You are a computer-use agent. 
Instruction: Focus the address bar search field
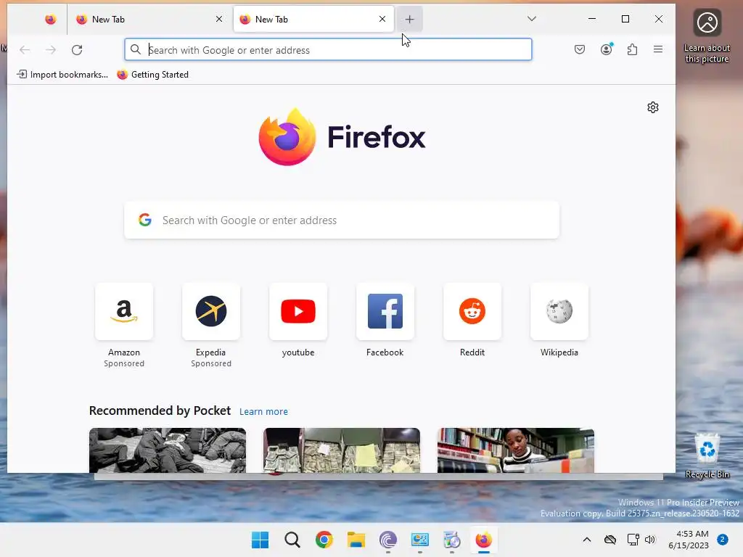[x=328, y=50]
